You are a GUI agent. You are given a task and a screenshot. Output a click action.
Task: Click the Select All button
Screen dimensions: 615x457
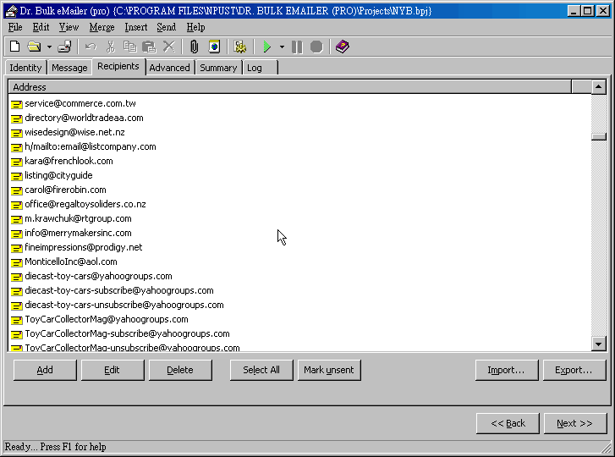(x=261, y=370)
